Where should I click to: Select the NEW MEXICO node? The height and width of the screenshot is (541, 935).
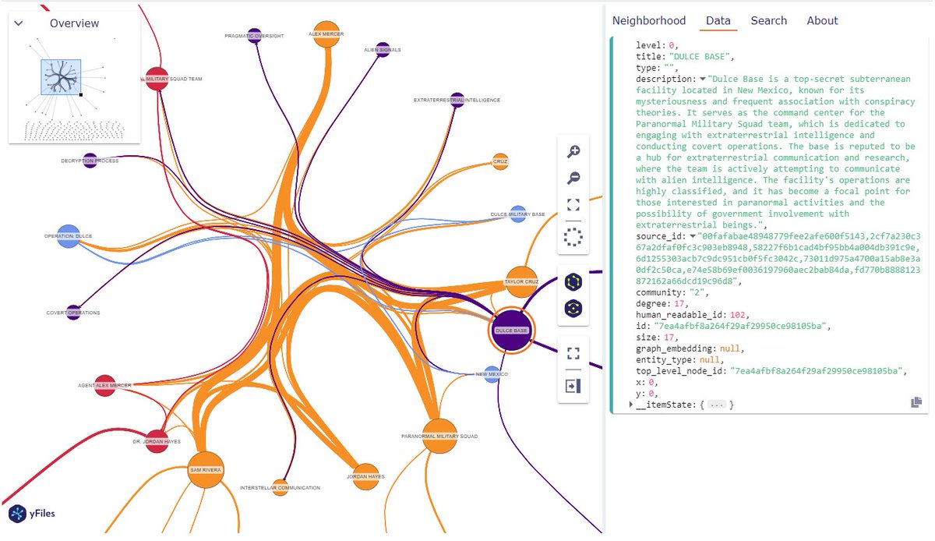click(492, 374)
